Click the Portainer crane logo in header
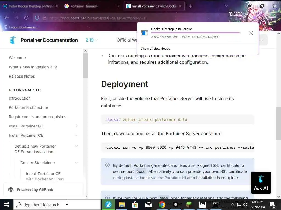Image resolution: width=281 pixels, height=210 pixels. (x=13, y=40)
